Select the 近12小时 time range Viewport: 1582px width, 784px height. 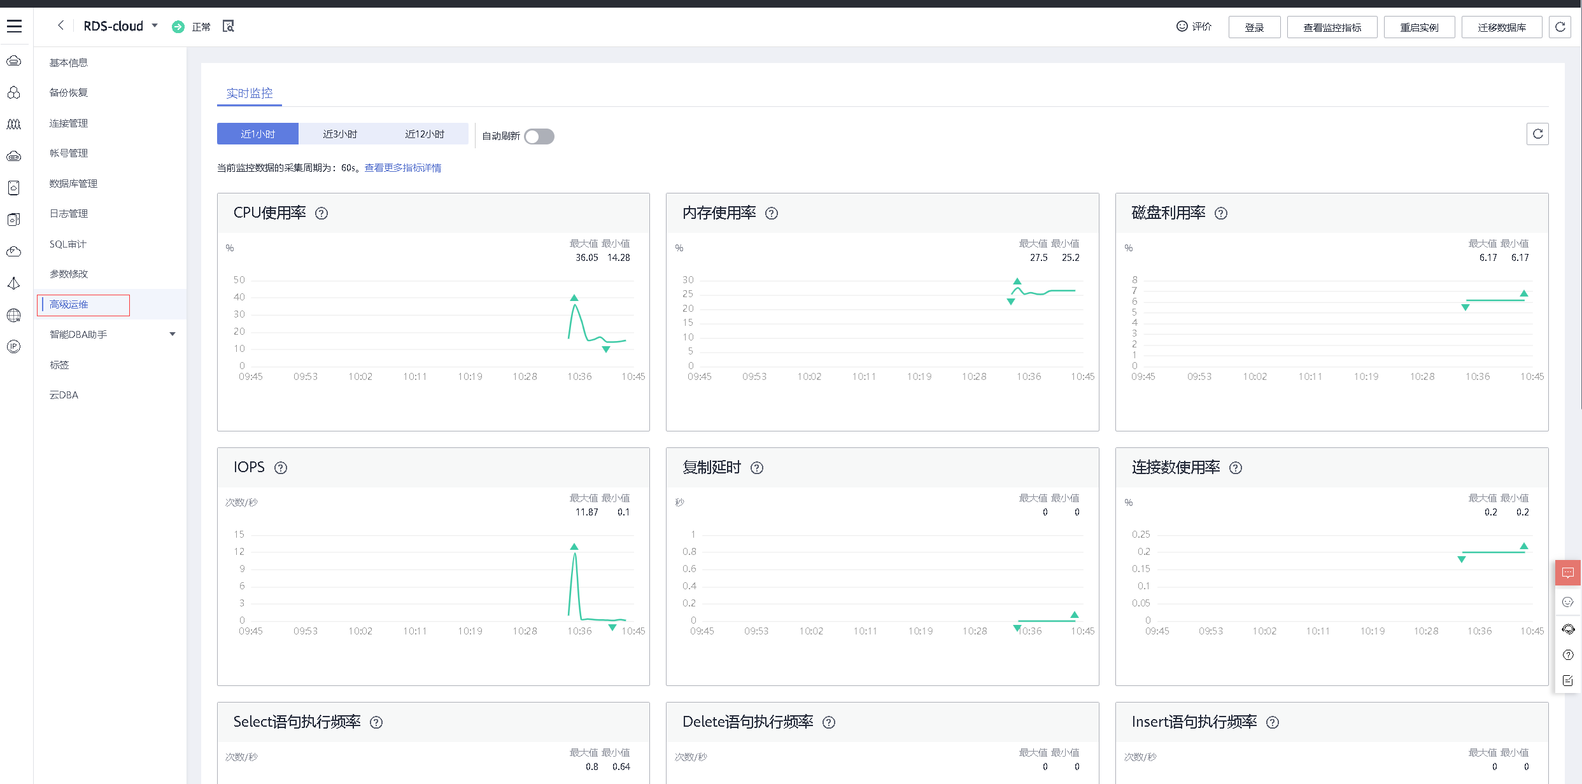[x=424, y=134]
